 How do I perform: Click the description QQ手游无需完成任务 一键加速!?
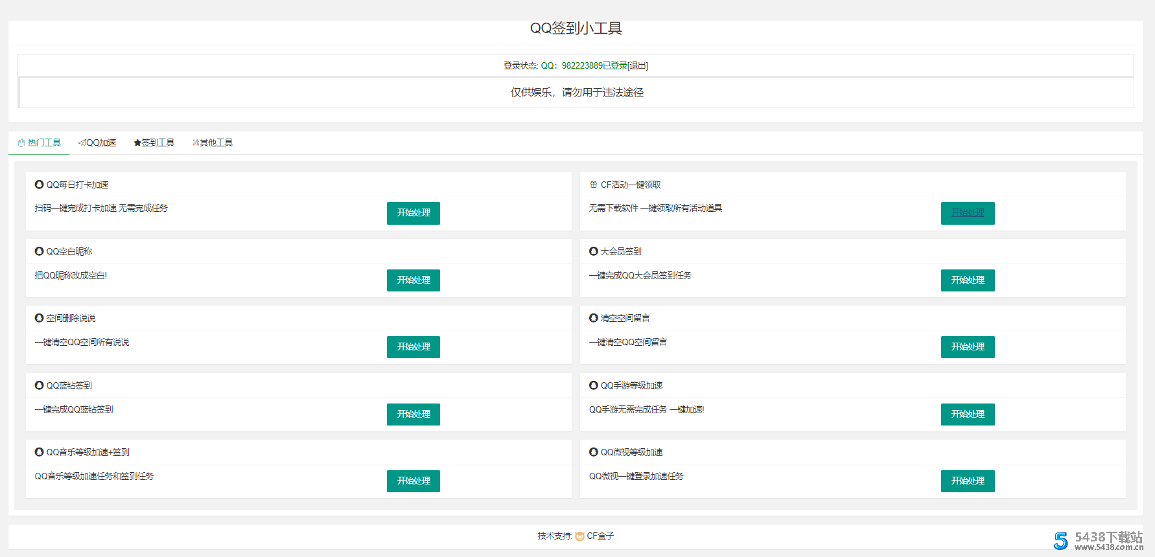[x=646, y=409]
